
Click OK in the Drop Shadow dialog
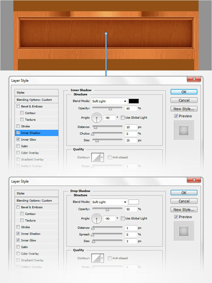(184, 193)
